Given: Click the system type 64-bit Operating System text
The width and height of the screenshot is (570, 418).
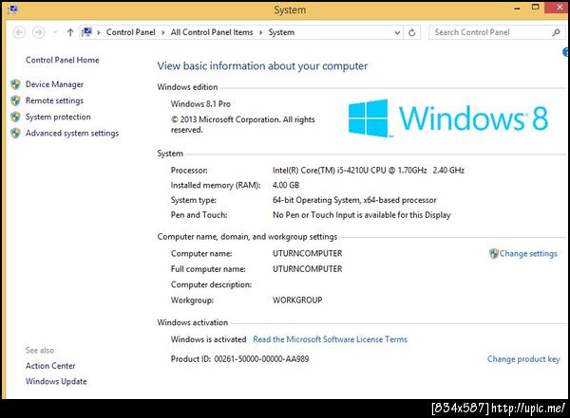Looking at the screenshot, I should 354,200.
